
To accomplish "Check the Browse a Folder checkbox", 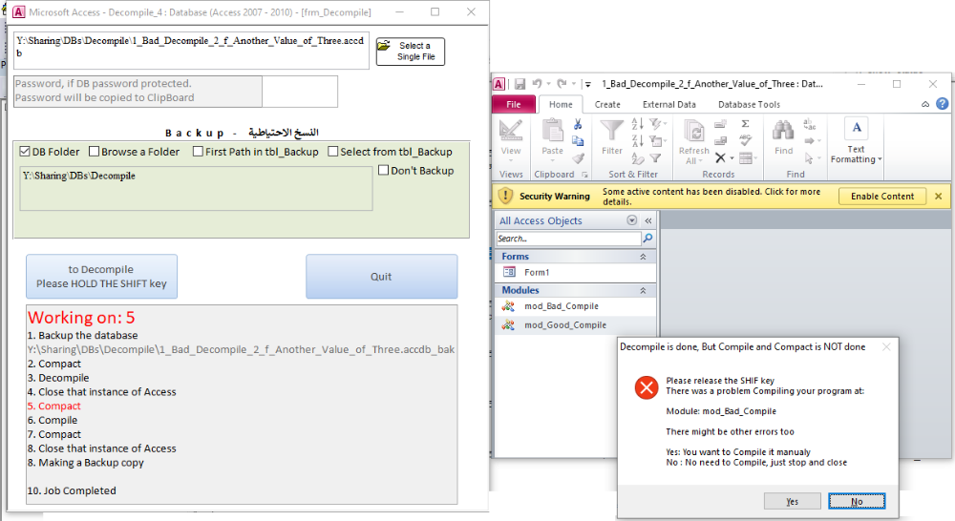I will 94,151.
